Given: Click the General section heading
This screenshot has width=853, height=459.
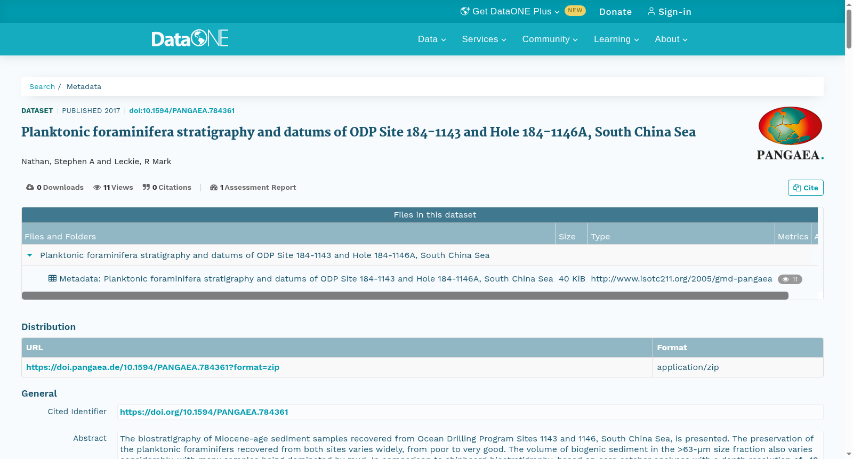Looking at the screenshot, I should [39, 393].
